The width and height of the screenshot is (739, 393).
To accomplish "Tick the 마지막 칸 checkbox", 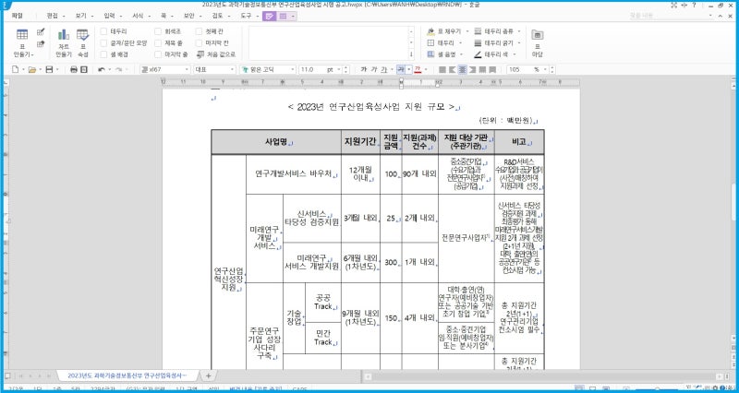I will click(199, 42).
